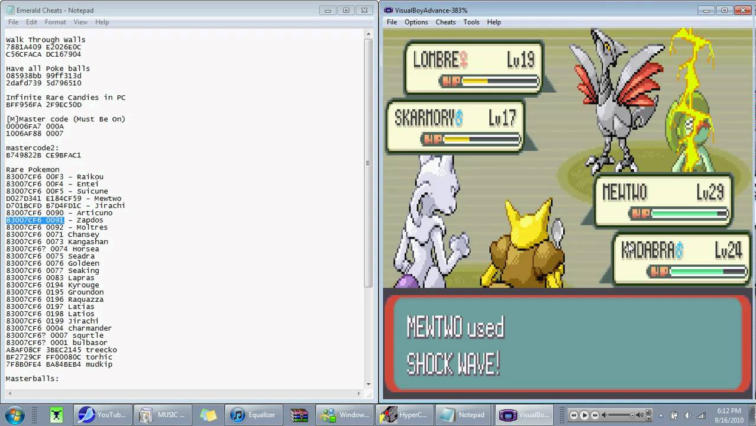Open the Notepad View menu
This screenshot has width=756, height=426.
point(80,22)
